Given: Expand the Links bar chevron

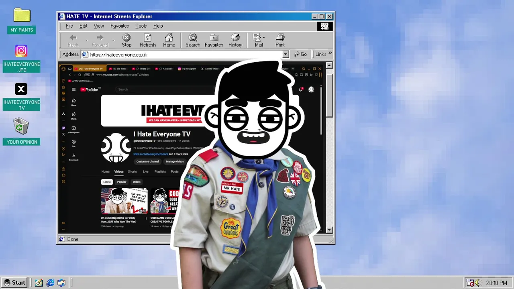Looking at the screenshot, I should [330, 53].
